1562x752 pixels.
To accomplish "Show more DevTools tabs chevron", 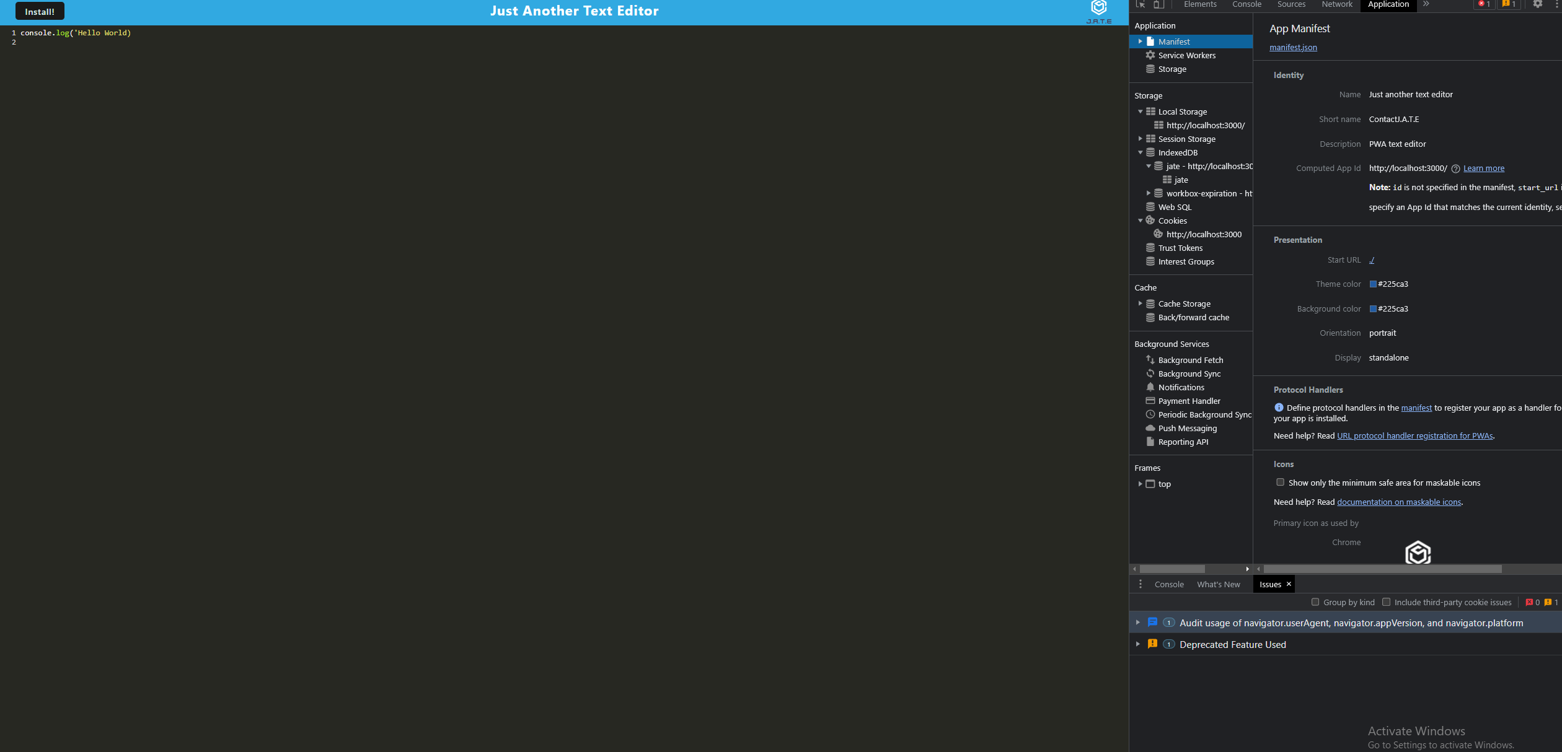I will pyautogui.click(x=1426, y=4).
